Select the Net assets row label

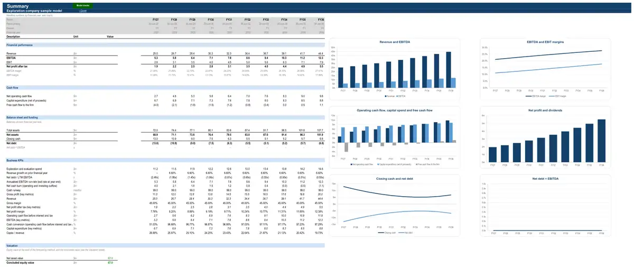click(x=12, y=134)
